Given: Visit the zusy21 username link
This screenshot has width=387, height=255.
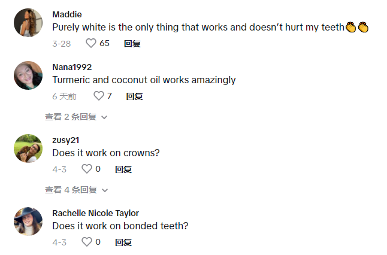Looking at the screenshot, I should [66, 140].
